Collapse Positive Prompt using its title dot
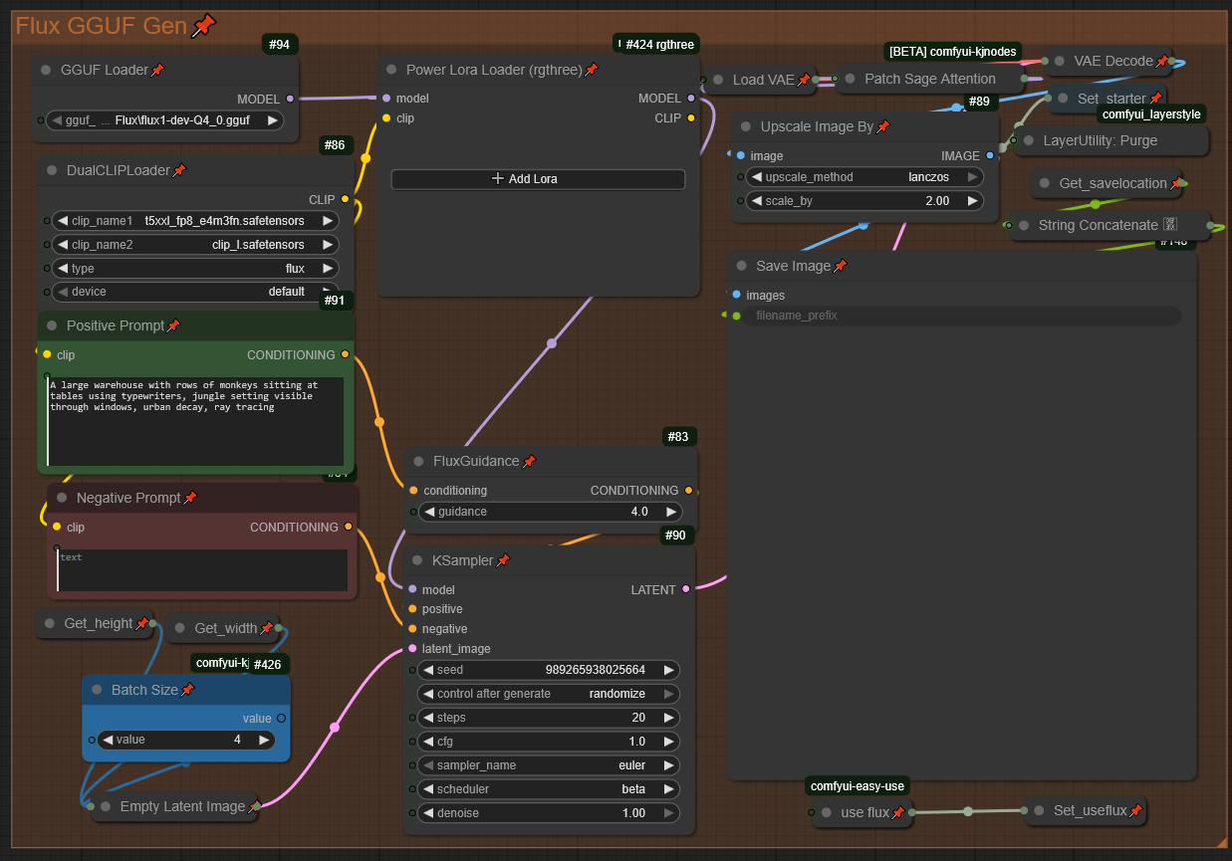The width and height of the screenshot is (1232, 861). click(53, 325)
